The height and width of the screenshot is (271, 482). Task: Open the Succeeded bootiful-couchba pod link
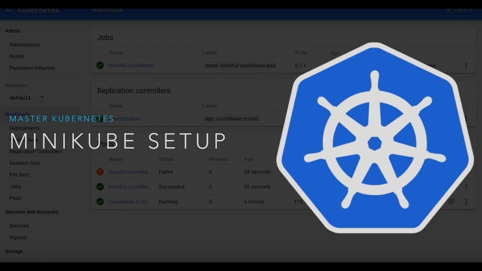130,187
